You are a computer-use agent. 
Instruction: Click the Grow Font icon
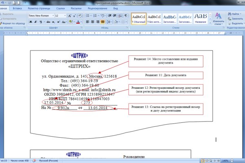(69, 15)
